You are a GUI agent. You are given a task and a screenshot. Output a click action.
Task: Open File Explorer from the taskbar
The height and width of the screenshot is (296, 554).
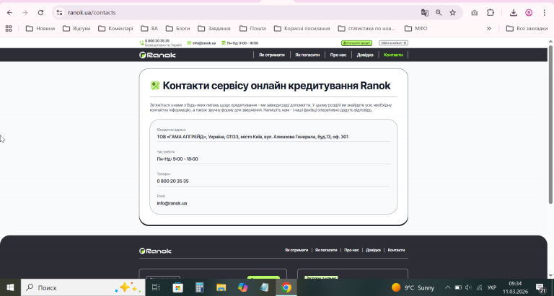tap(221, 287)
